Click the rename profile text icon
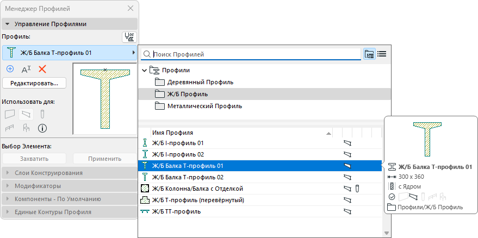The height and width of the screenshot is (238, 478). 26,69
